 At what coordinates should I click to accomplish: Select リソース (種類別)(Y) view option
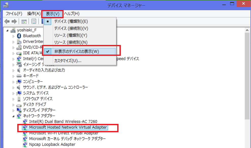click(80, 35)
